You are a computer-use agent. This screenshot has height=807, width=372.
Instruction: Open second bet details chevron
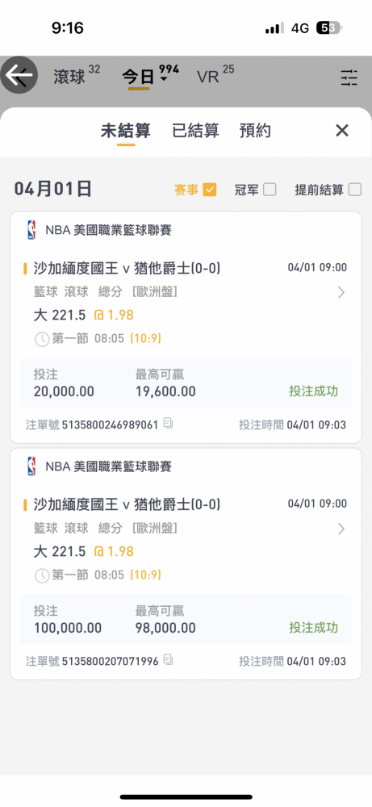pos(341,529)
